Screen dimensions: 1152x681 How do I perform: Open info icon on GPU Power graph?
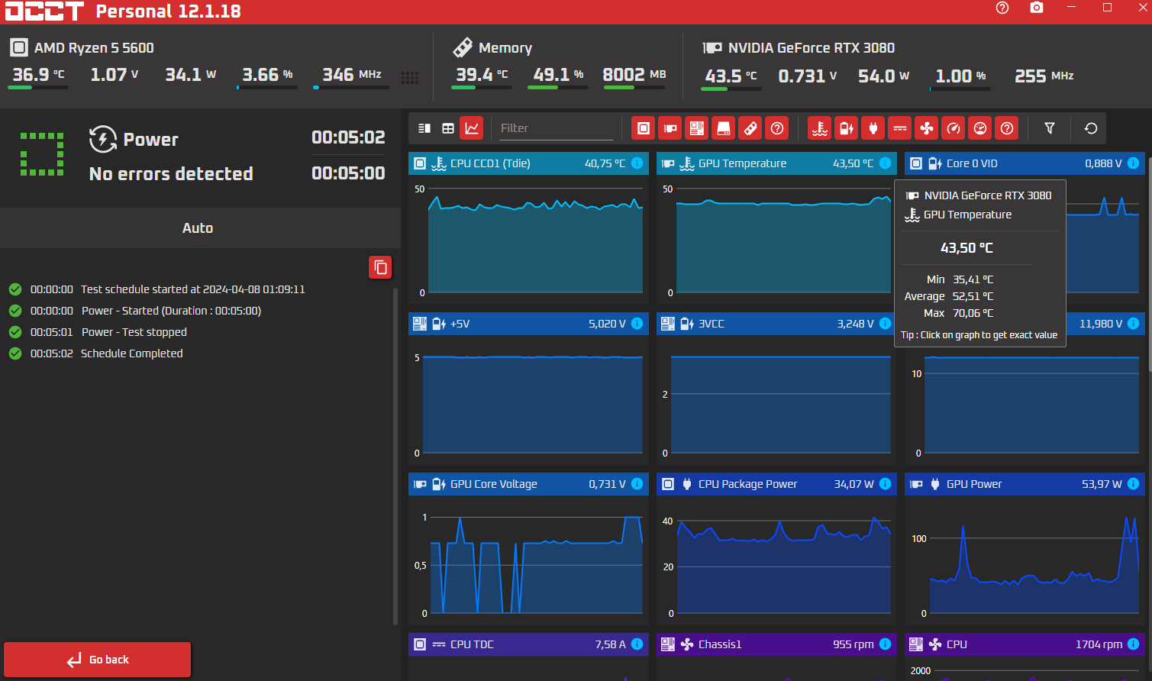pos(1133,484)
